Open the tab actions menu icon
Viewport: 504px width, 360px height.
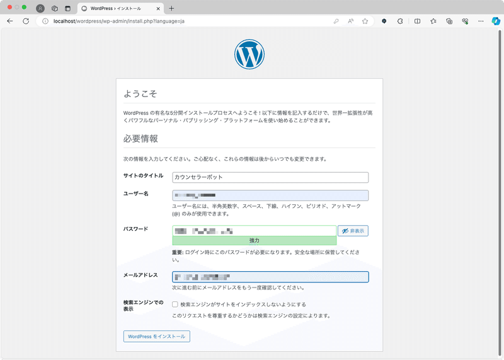(x=67, y=8)
